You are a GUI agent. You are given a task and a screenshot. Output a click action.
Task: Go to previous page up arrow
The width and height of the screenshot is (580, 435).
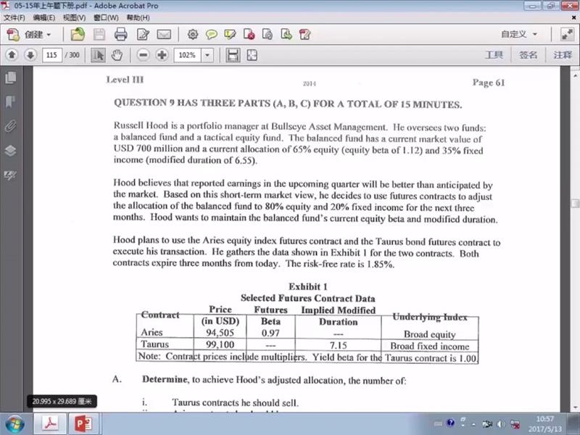tap(12, 55)
